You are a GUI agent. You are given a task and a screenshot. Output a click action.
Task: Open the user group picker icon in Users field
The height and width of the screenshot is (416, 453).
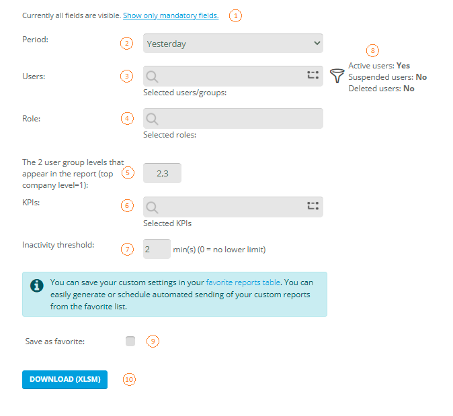(x=313, y=76)
